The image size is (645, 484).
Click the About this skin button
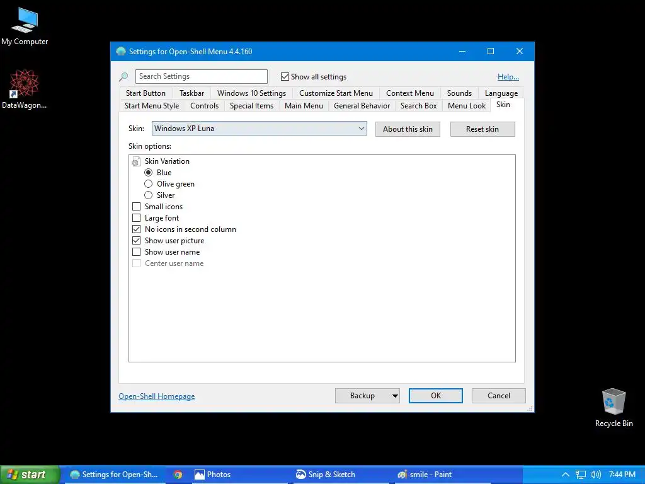[408, 129]
